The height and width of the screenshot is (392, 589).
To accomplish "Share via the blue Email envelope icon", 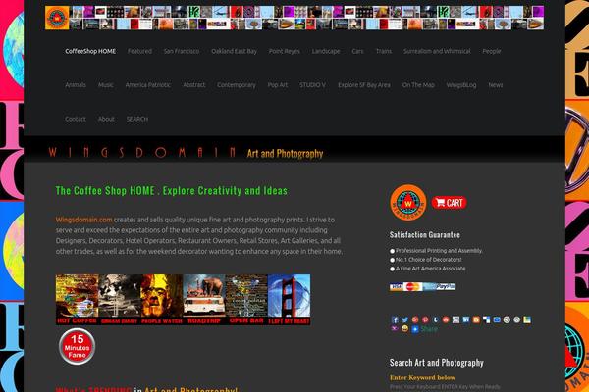I will click(x=497, y=319).
